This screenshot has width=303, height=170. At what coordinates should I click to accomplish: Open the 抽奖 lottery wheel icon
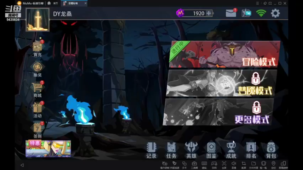coord(37,67)
